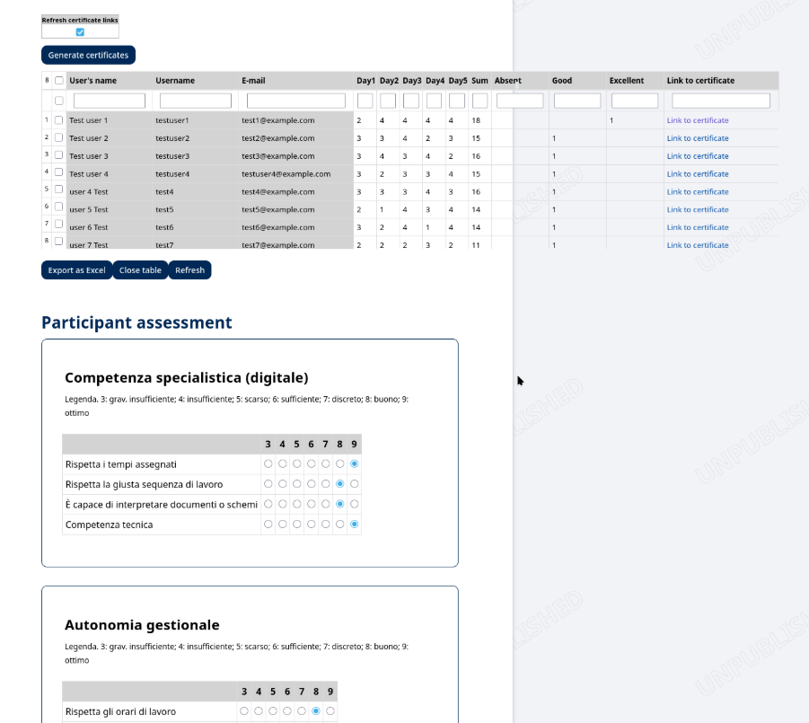Focus the User's name filter input

110,101
